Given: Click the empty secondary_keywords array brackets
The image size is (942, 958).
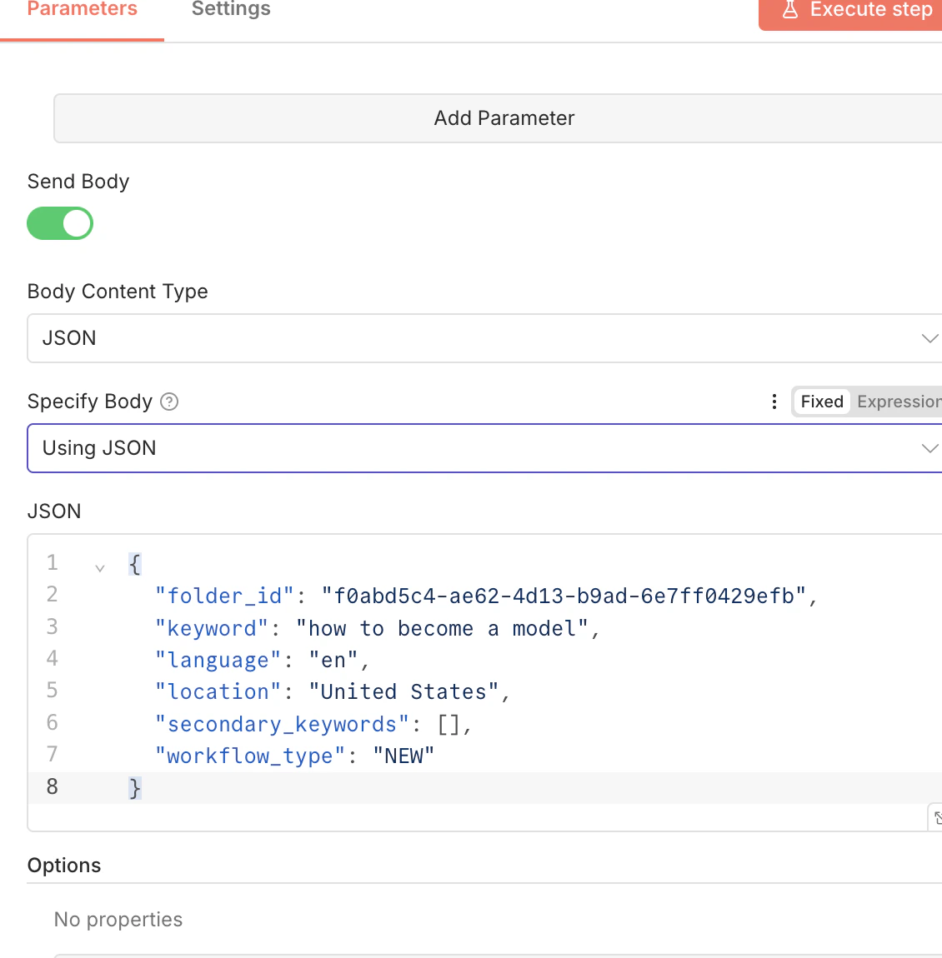Looking at the screenshot, I should 448,724.
